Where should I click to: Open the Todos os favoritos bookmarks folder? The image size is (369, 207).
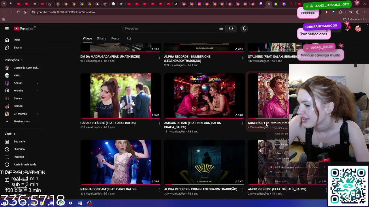(355, 19)
